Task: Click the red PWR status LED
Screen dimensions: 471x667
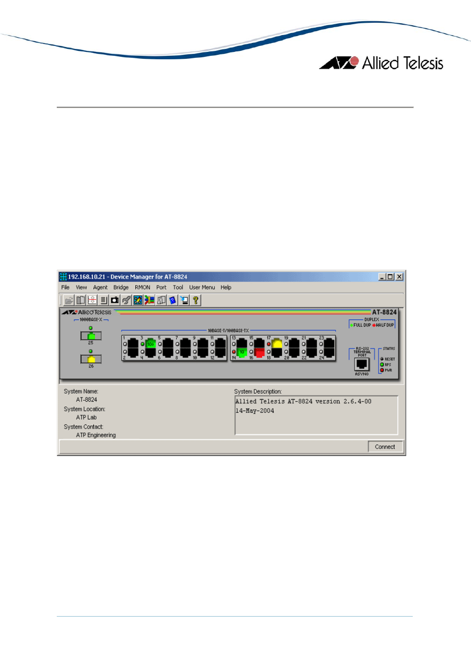Action: (x=382, y=370)
